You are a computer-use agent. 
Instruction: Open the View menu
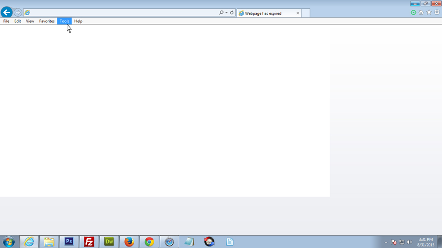click(30, 21)
